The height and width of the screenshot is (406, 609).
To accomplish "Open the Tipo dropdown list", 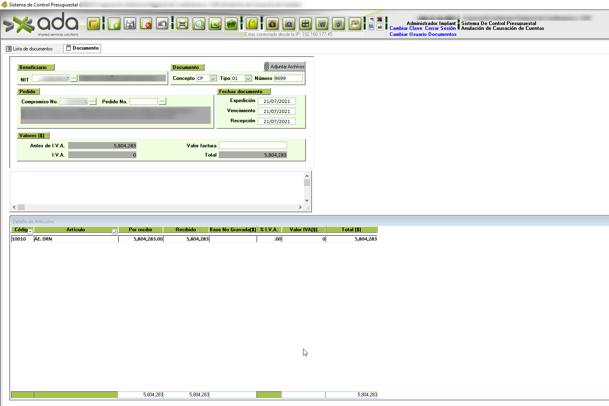I will 248,78.
